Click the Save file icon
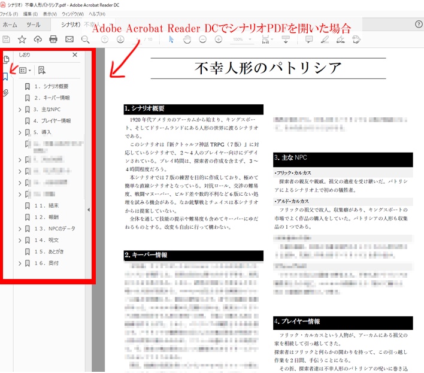This screenshot has height=373, width=424. [6, 40]
